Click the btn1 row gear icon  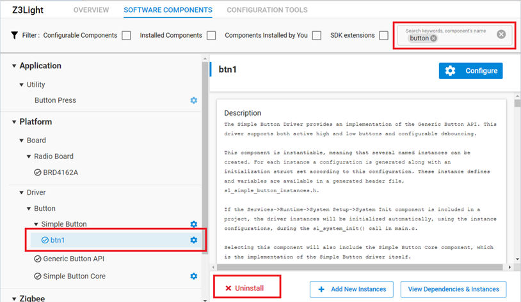coord(194,240)
